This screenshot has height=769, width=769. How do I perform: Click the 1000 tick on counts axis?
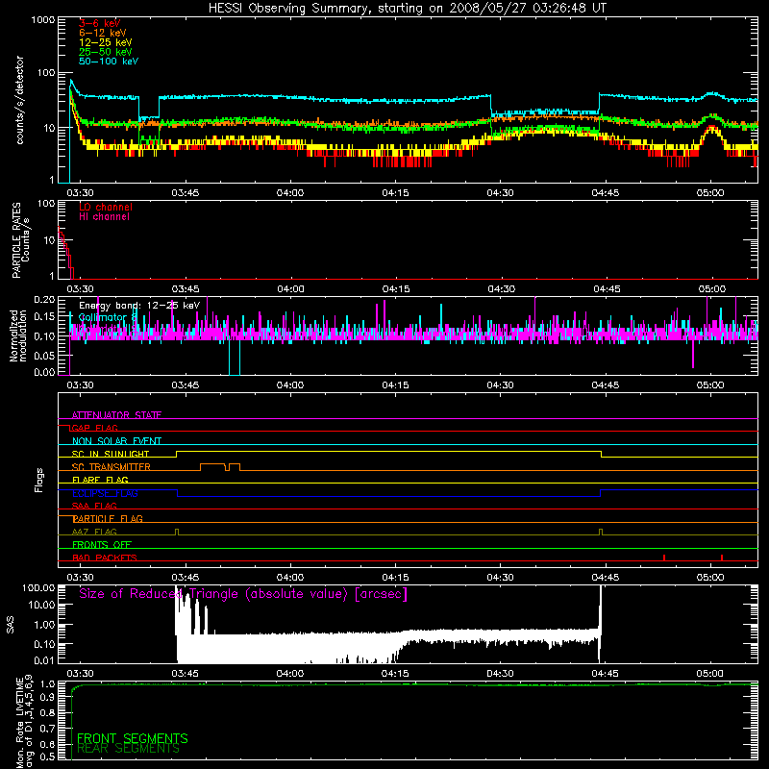[x=43, y=20]
